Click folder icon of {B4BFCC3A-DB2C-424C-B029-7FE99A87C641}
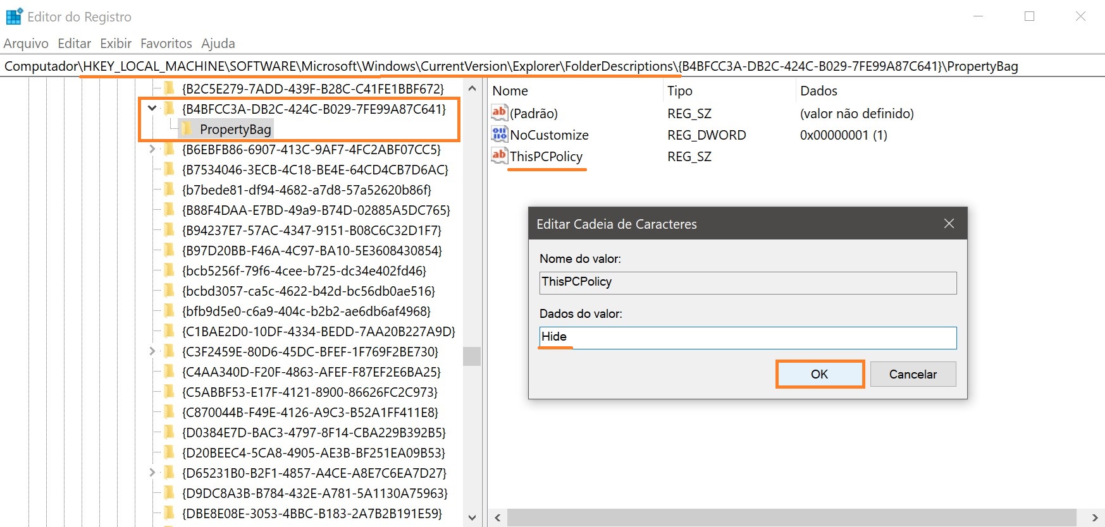1105x527 pixels. 170,109
